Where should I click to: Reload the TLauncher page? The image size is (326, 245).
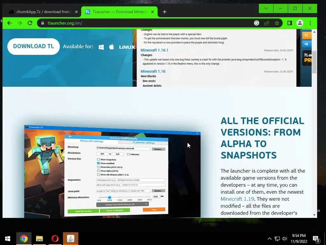[x=30, y=23]
